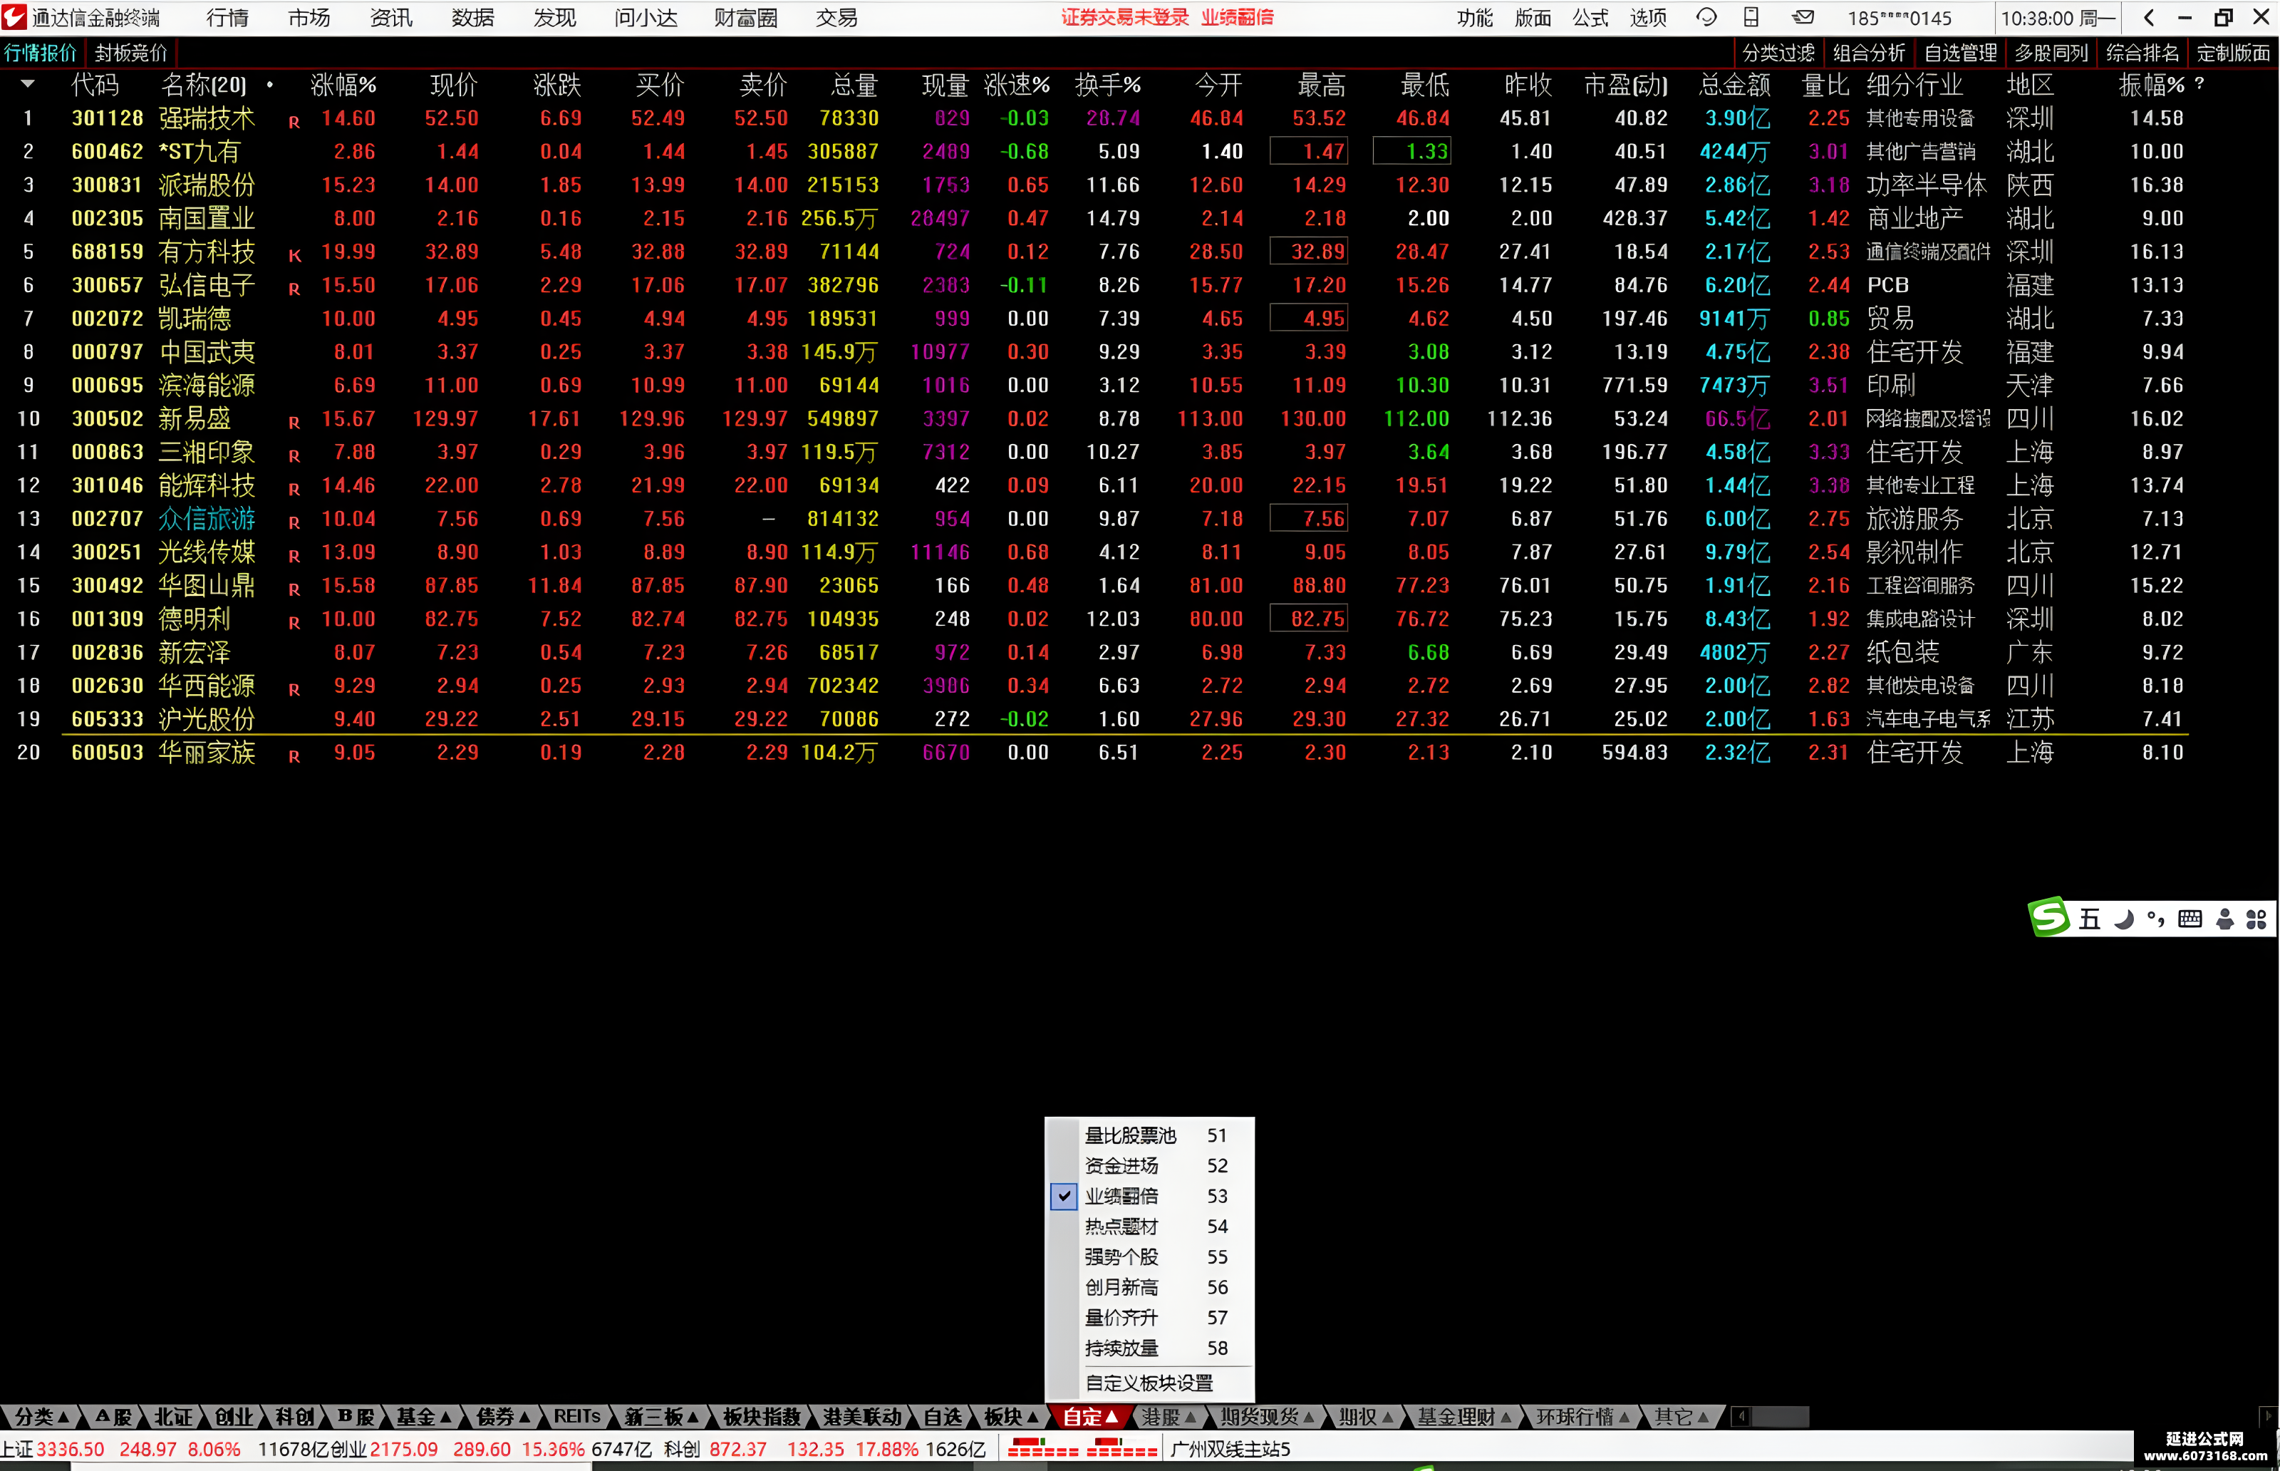Click the refresh smiley icon in title bar
This screenshot has height=1471, width=2280.
coord(1706,17)
